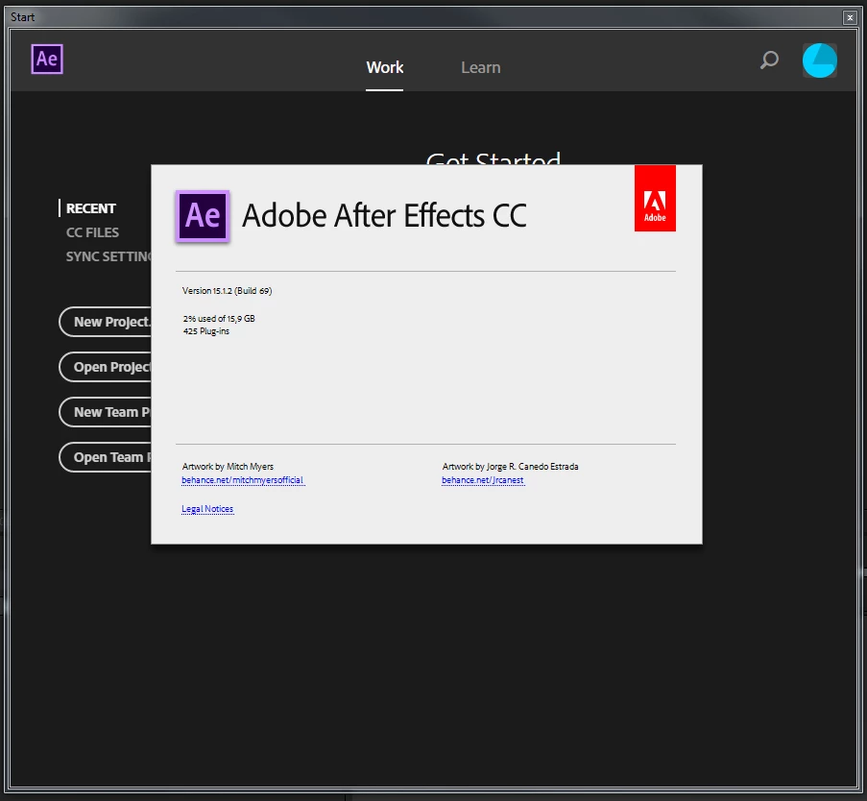
Task: Click the red Adobe logo badge
Action: [655, 198]
